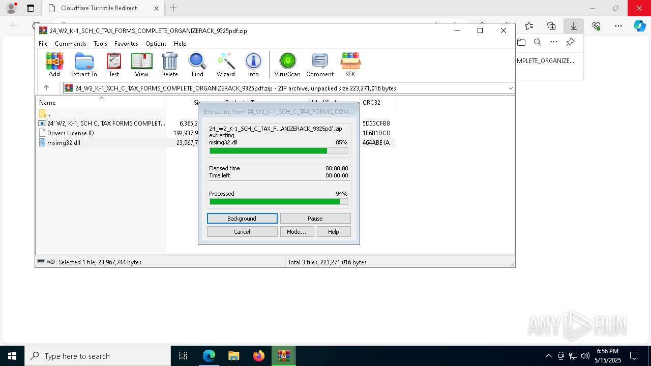
Task: Open a new Edge tab
Action: click(173, 8)
